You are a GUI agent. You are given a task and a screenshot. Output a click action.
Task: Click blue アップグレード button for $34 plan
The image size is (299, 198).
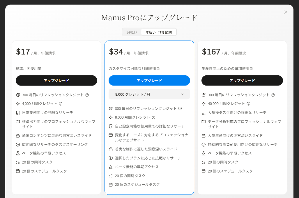tap(149, 81)
